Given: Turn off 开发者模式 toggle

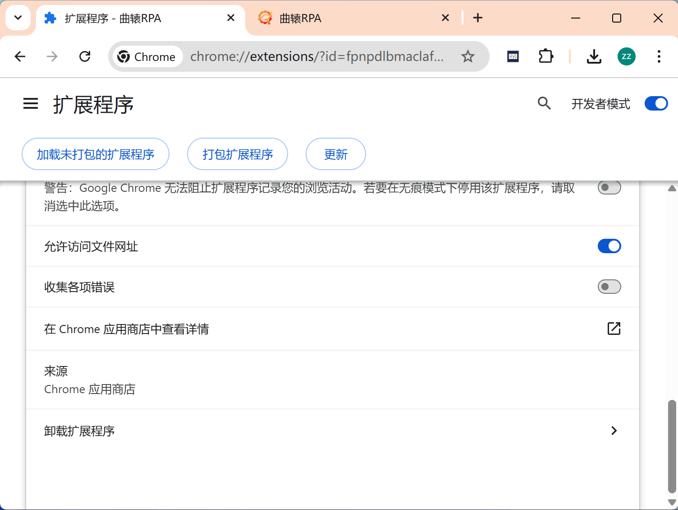Looking at the screenshot, I should click(x=656, y=103).
